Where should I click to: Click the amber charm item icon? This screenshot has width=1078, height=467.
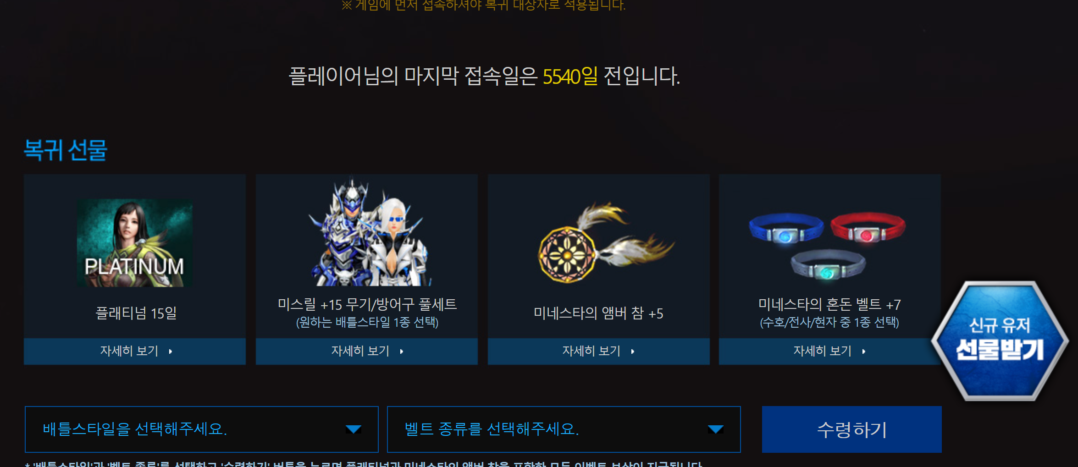click(x=605, y=242)
